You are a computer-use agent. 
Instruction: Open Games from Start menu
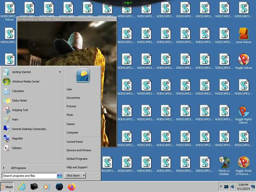coord(70,124)
